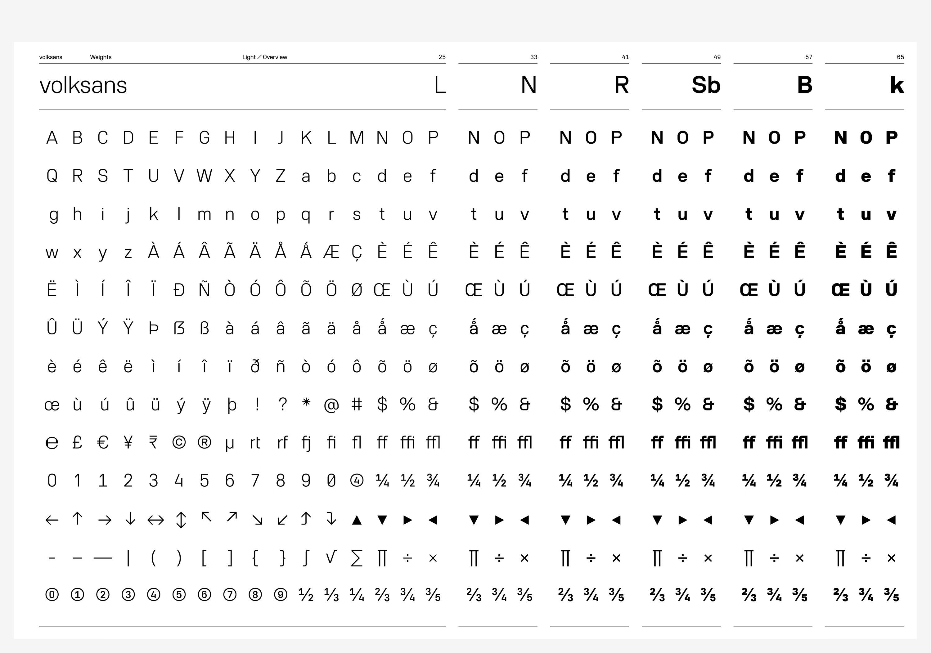Viewport: 931px width, 653px height.
Task: Click the question mark glyph
Action: point(283,404)
